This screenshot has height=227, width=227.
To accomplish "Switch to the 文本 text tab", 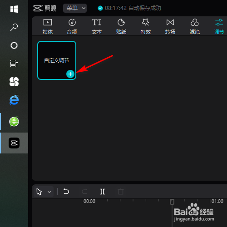I will pos(97,27).
